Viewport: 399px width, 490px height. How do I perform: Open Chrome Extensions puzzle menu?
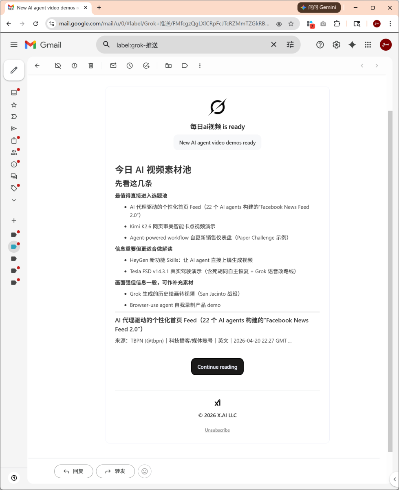point(337,24)
